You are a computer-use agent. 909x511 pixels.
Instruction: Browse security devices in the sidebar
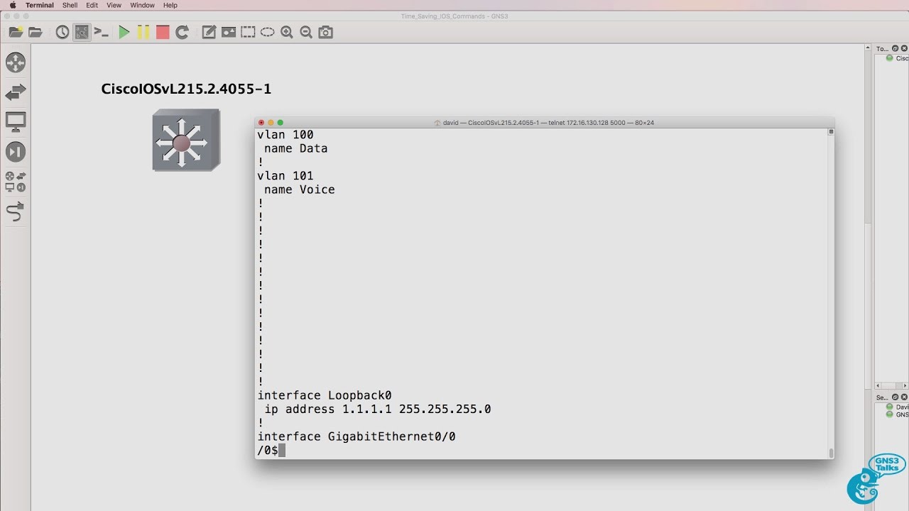coord(16,152)
